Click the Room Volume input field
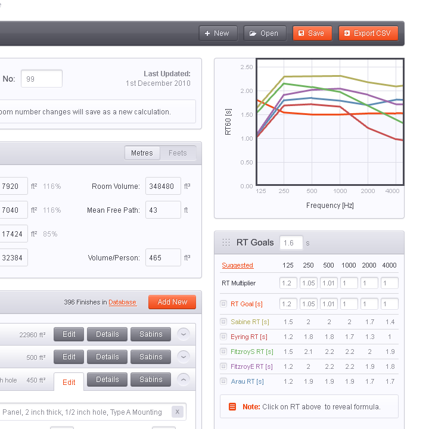429x429 pixels. tap(163, 186)
